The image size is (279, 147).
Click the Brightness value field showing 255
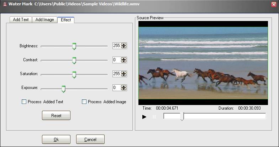(x=117, y=46)
